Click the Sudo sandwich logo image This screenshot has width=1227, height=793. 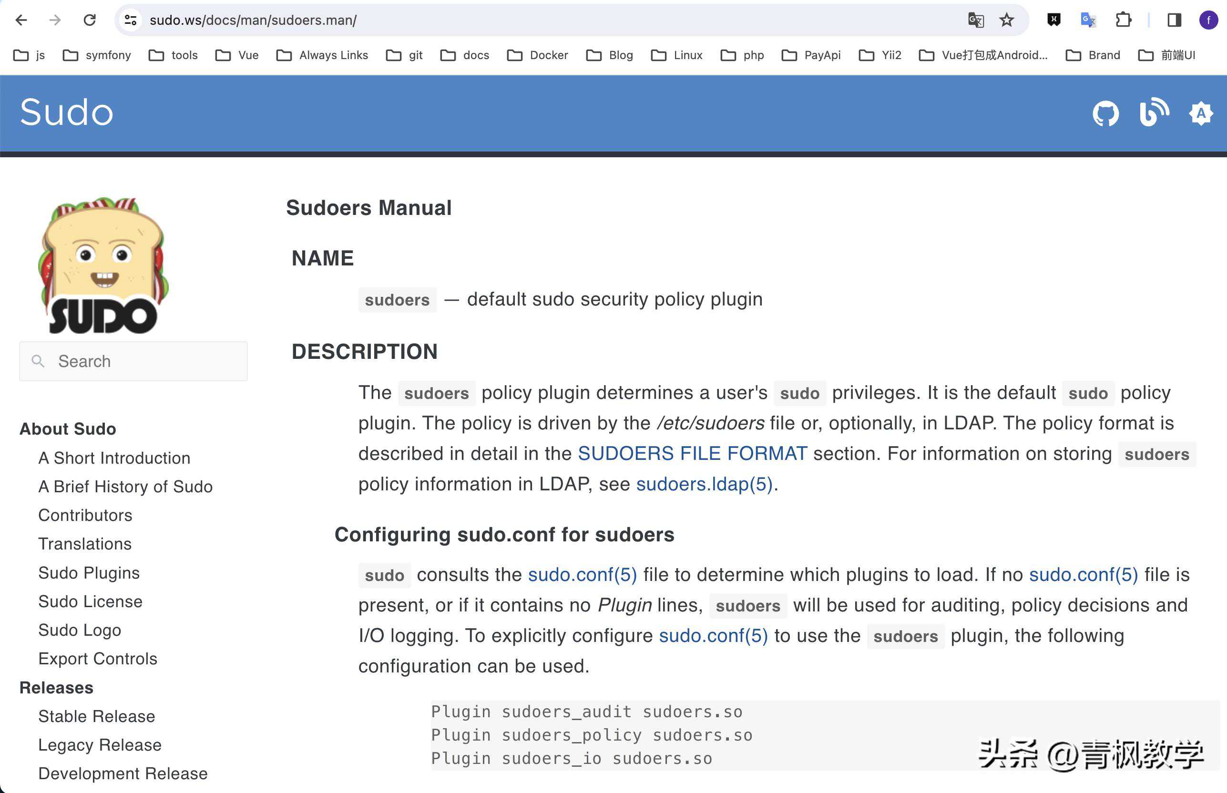(x=103, y=265)
